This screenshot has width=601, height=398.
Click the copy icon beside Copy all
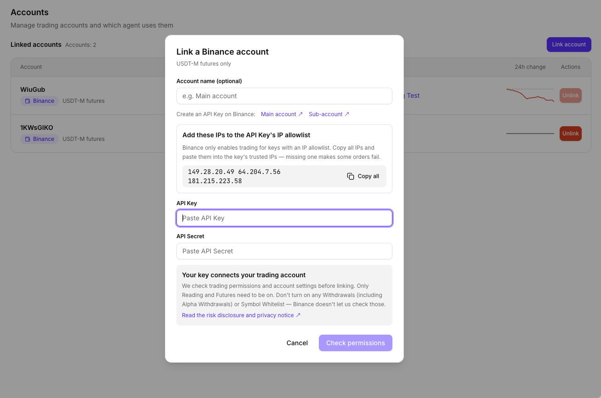click(x=351, y=176)
